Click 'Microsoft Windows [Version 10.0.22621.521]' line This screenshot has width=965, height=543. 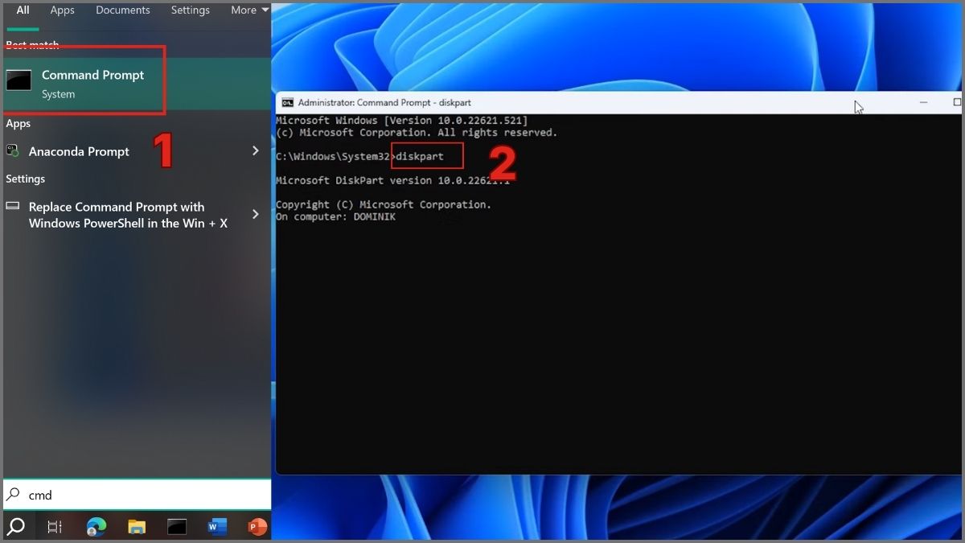401,120
